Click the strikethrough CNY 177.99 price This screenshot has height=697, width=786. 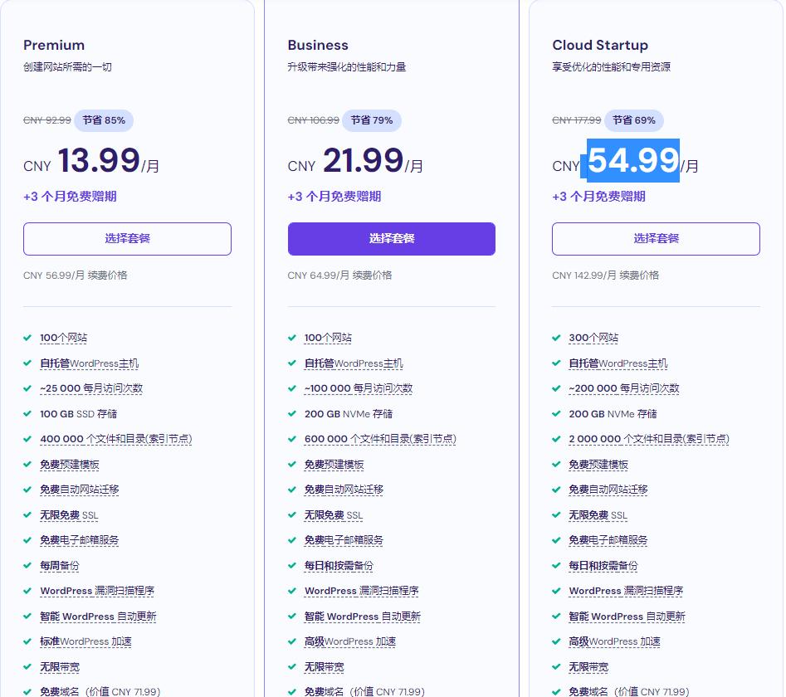coord(577,119)
